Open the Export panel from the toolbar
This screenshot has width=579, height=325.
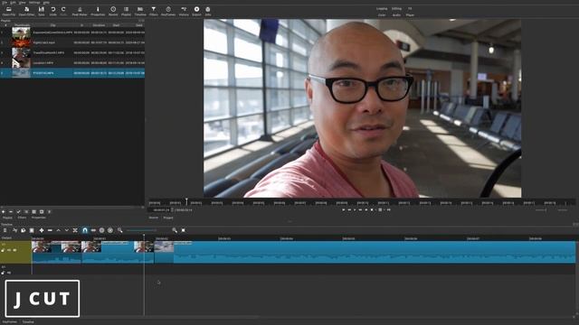[197, 11]
